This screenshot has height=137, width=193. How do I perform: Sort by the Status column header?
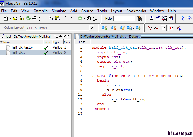(x=48, y=42)
